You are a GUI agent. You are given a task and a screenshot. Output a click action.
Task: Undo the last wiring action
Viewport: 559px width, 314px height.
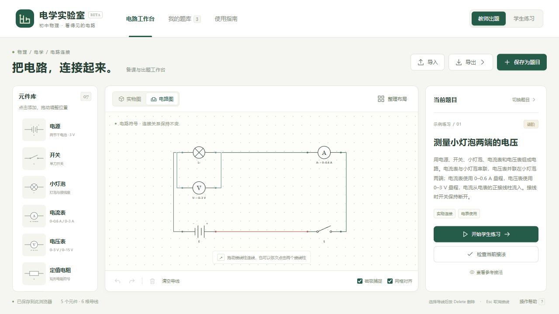117,281
